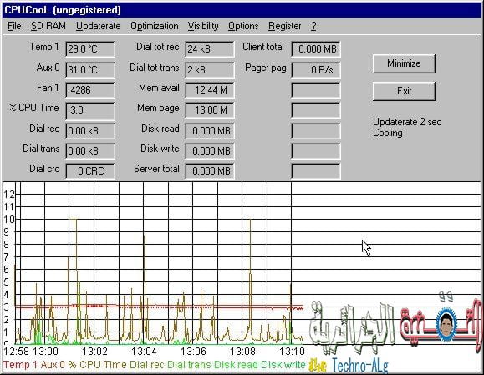484x375 pixels.
Task: Click the Dial crc label
Action: coord(44,169)
